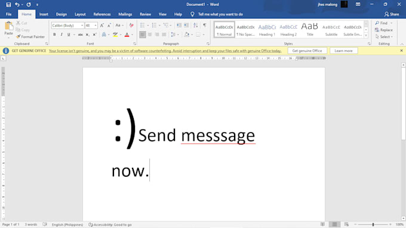Increase paragraph indent
Image resolution: width=406 pixels, height=228 pixels.
(x=186, y=25)
